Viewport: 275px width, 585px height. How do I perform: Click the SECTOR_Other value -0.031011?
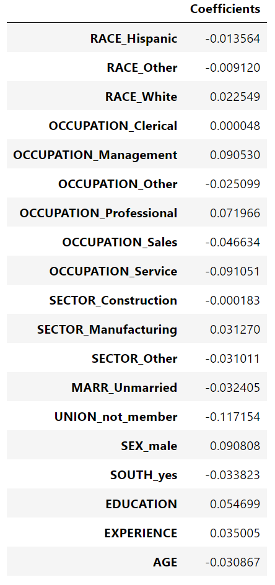pyautogui.click(x=232, y=358)
